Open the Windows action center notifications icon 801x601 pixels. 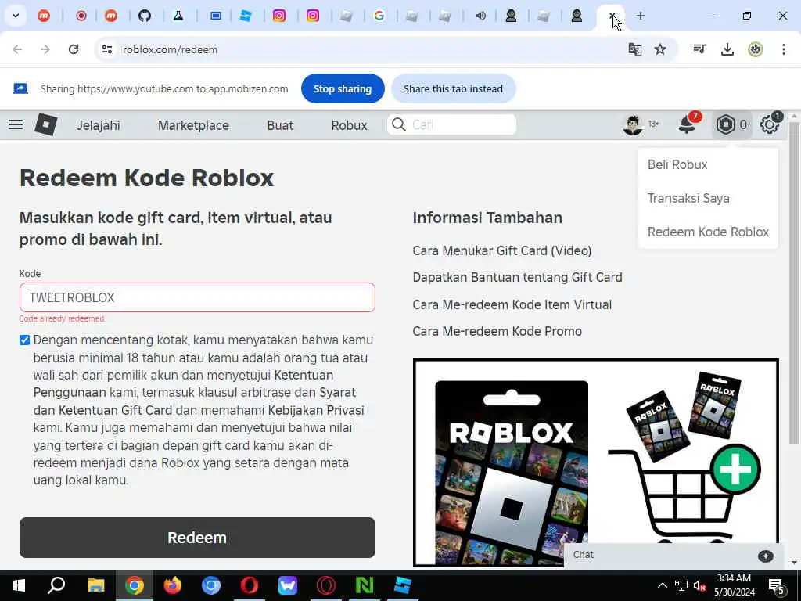(x=777, y=586)
